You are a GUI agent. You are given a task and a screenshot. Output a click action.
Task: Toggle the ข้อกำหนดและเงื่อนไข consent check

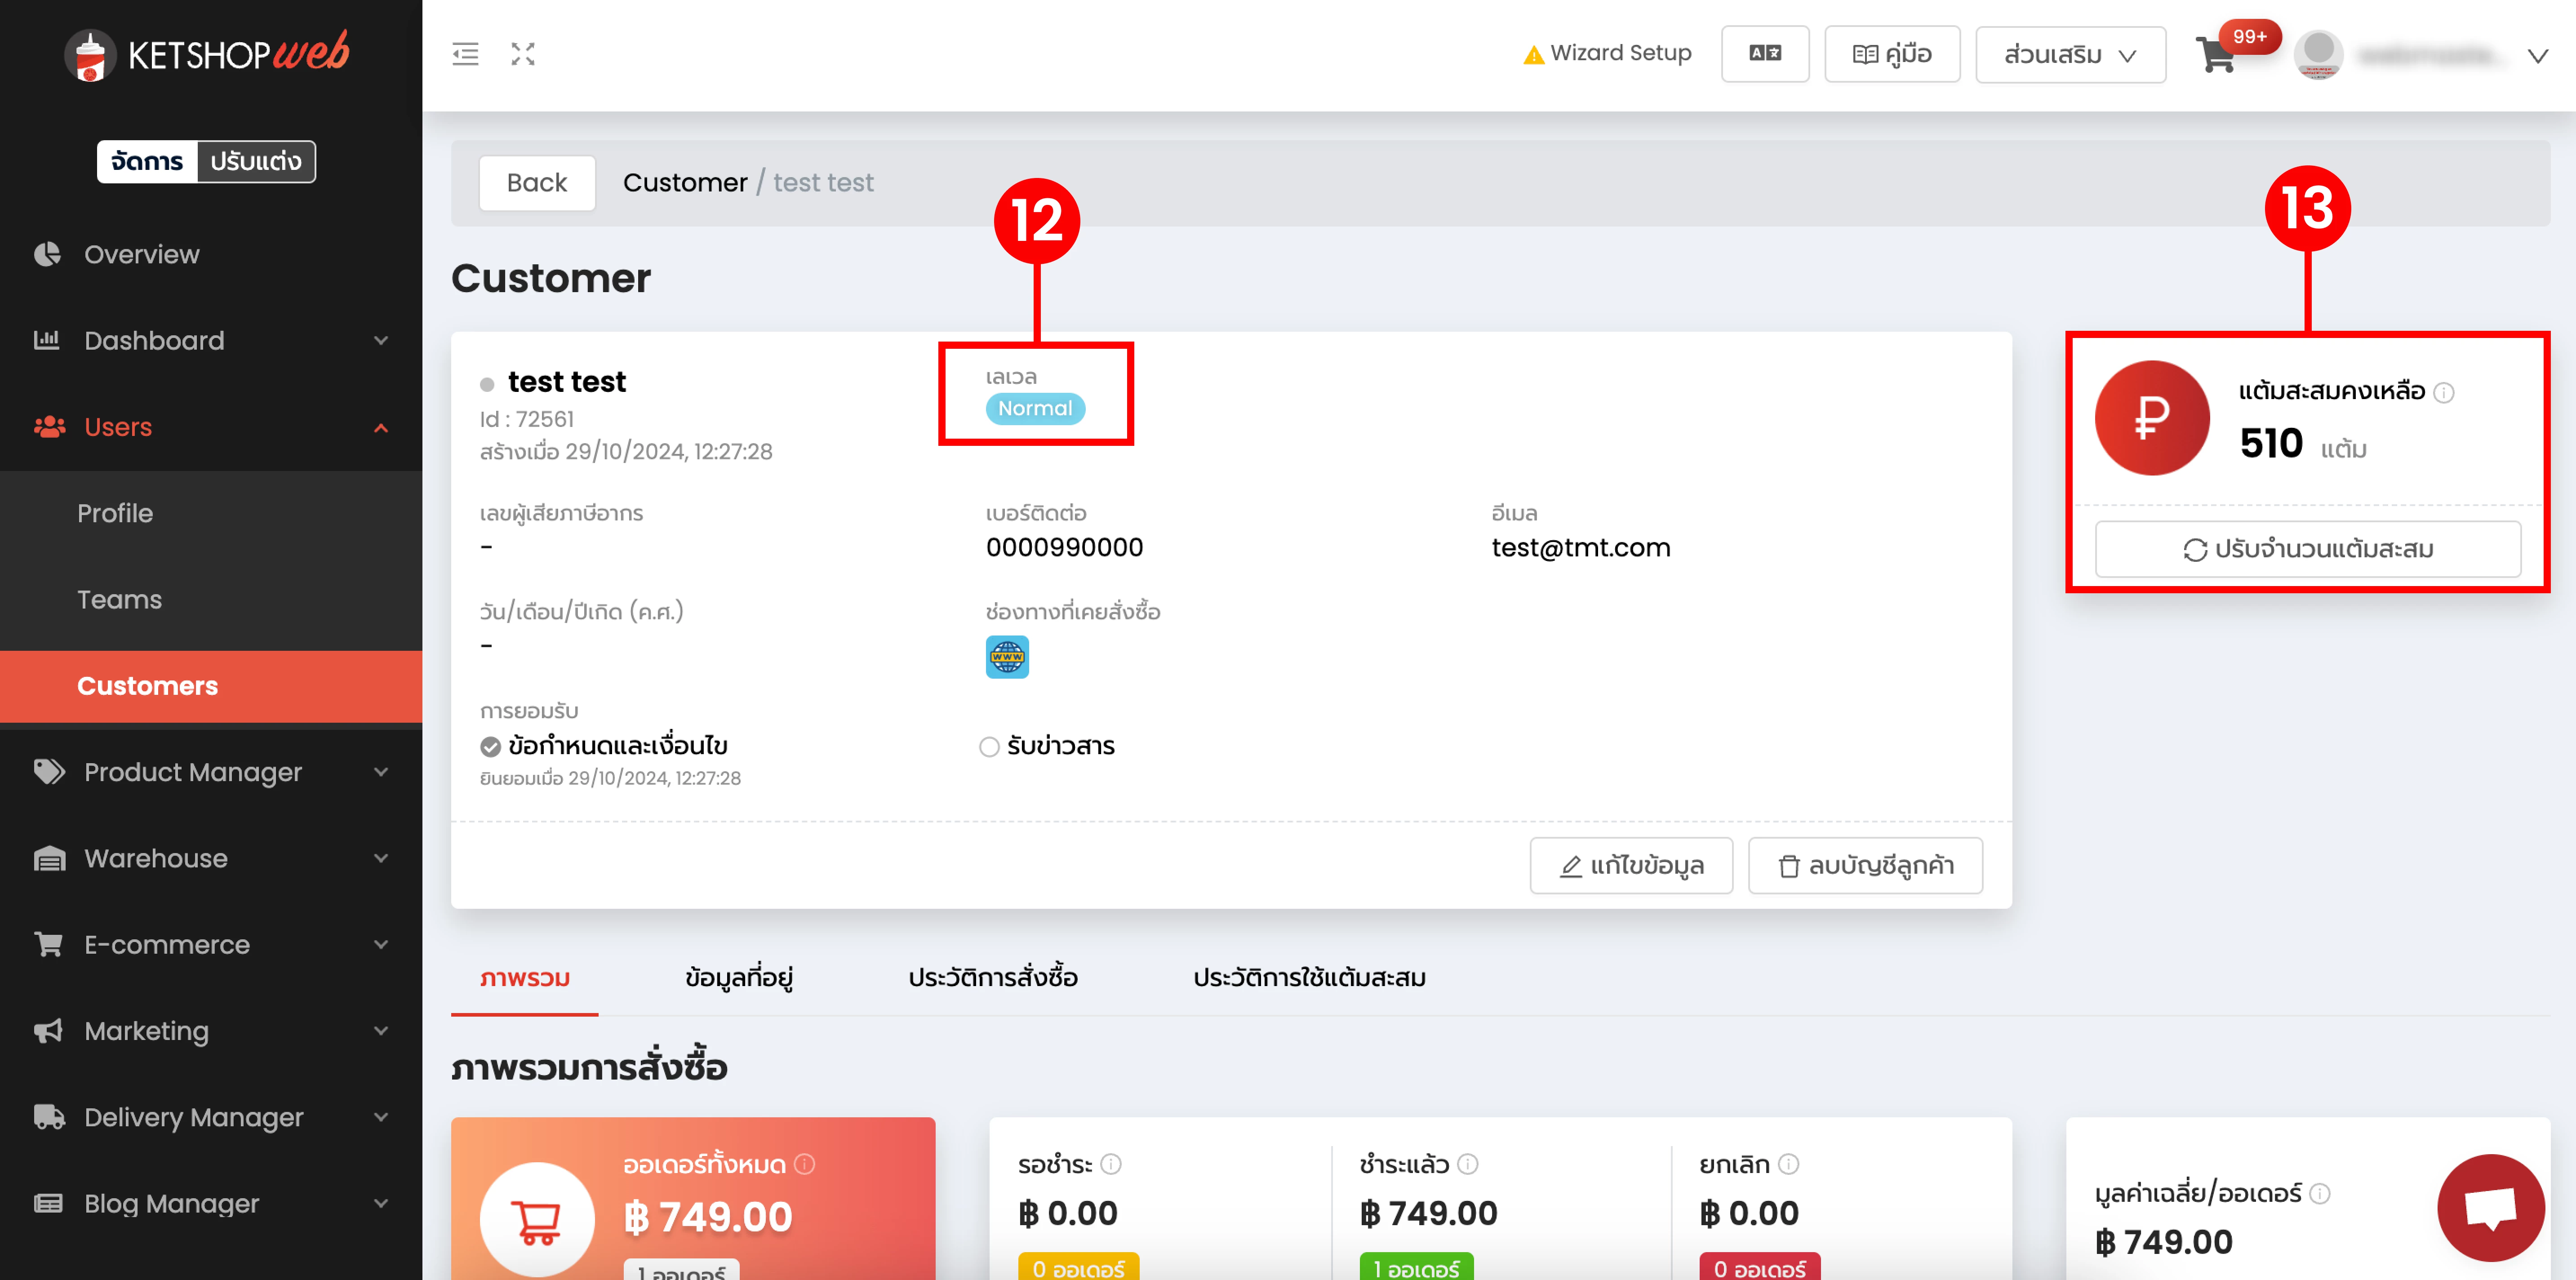click(490, 747)
